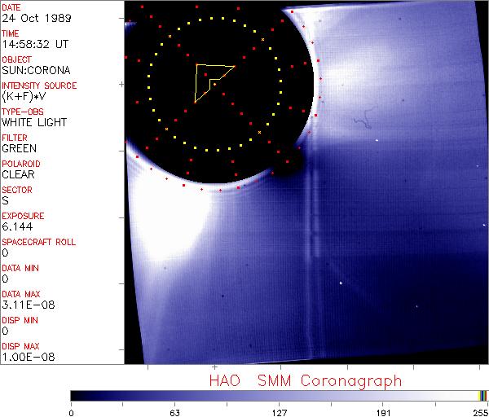Click the exposure value 6.144

(17, 227)
